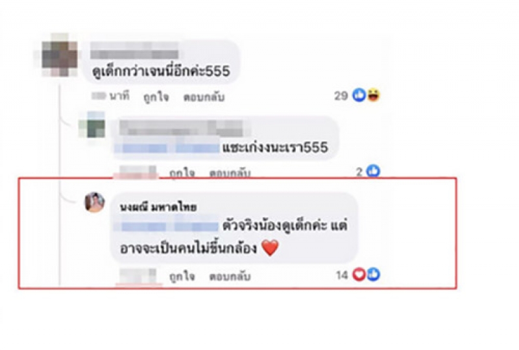Open the small pixelated avatar of second commenter
The width and height of the screenshot is (519, 350).
pyautogui.click(x=95, y=125)
